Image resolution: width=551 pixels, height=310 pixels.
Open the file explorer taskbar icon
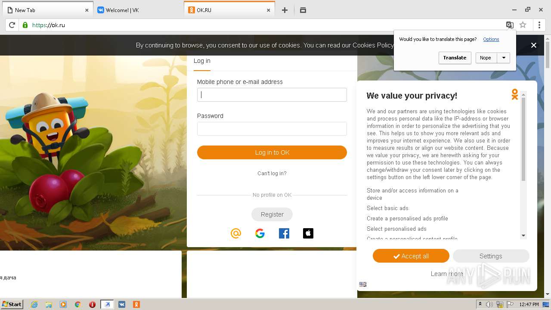pos(49,304)
